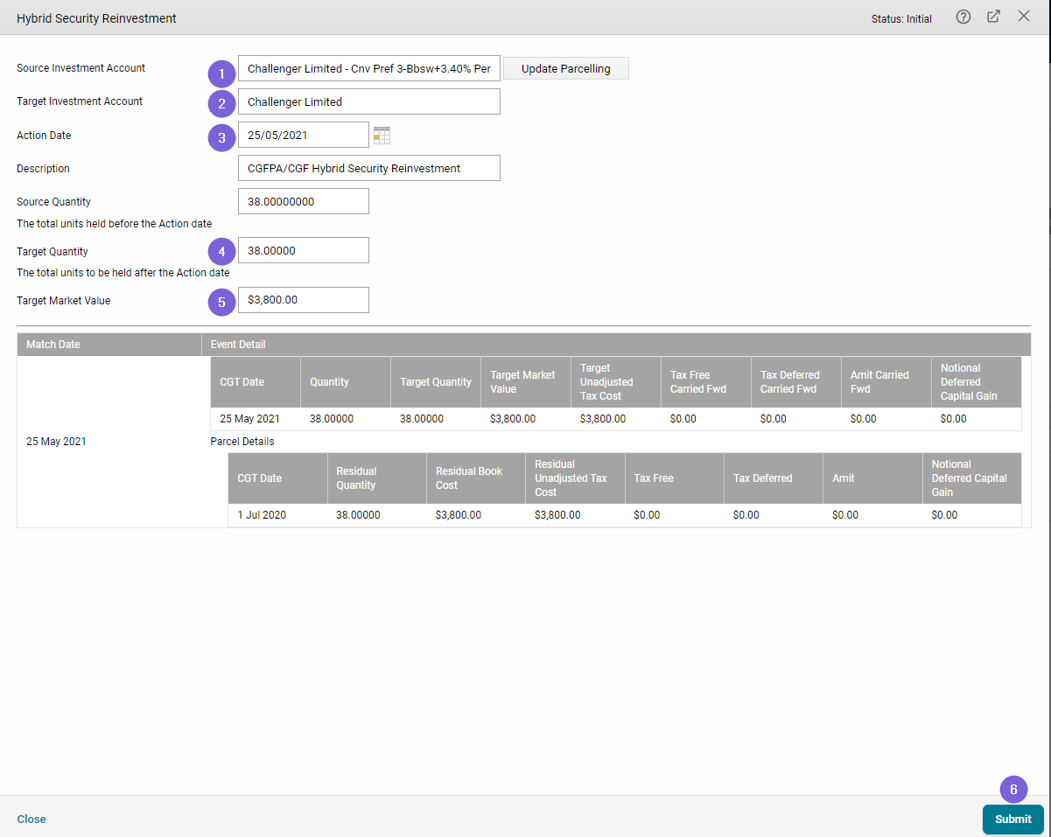Click the Tax Deferred Carried Fwd header

pyautogui.click(x=796, y=382)
